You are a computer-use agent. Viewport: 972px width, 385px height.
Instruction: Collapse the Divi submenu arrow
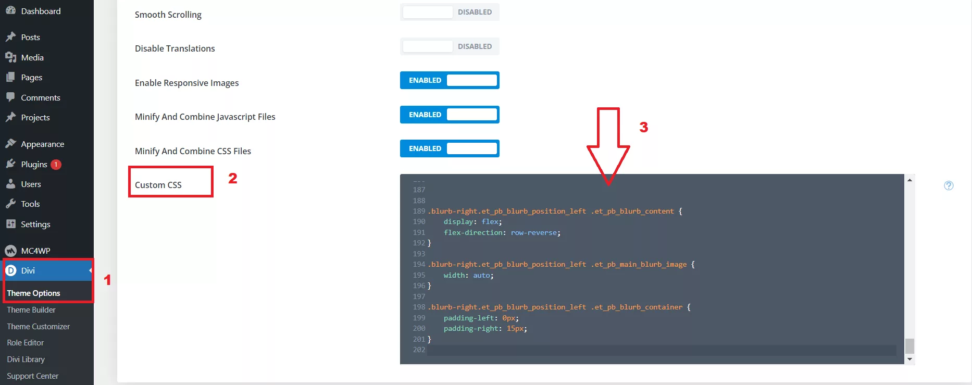pos(90,270)
